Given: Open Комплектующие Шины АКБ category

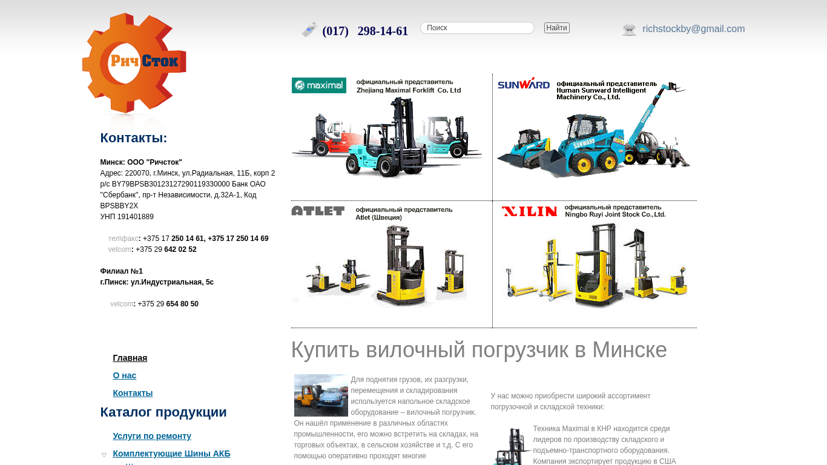Looking at the screenshot, I should (171, 453).
